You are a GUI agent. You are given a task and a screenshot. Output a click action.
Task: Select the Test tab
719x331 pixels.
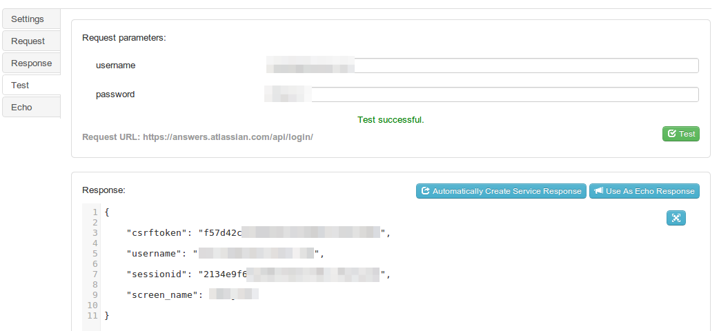point(21,86)
